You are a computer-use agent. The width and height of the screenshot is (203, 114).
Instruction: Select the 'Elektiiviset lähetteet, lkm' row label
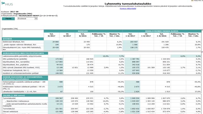point(14,42)
